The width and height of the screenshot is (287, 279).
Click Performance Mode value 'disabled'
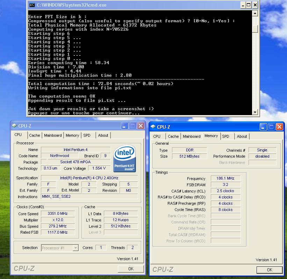(262, 156)
